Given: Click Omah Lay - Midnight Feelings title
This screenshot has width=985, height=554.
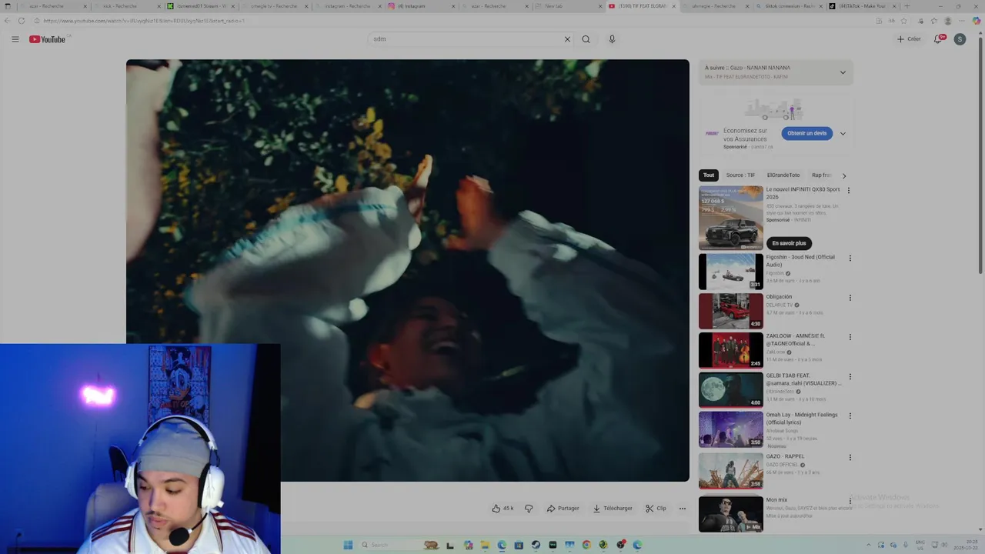Looking at the screenshot, I should (x=802, y=419).
